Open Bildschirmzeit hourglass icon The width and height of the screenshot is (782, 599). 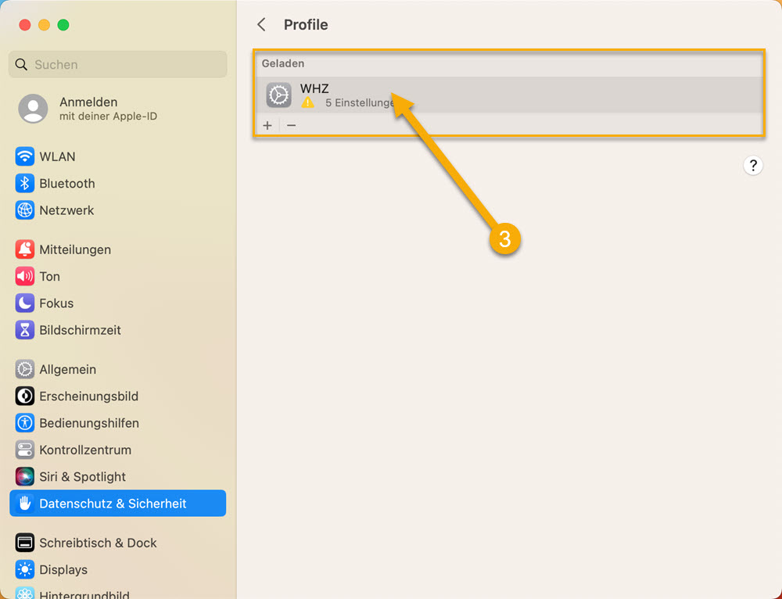pos(24,330)
